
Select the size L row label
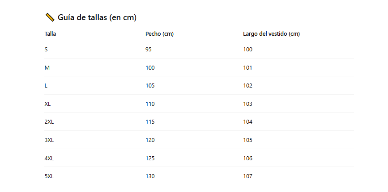(x=46, y=86)
